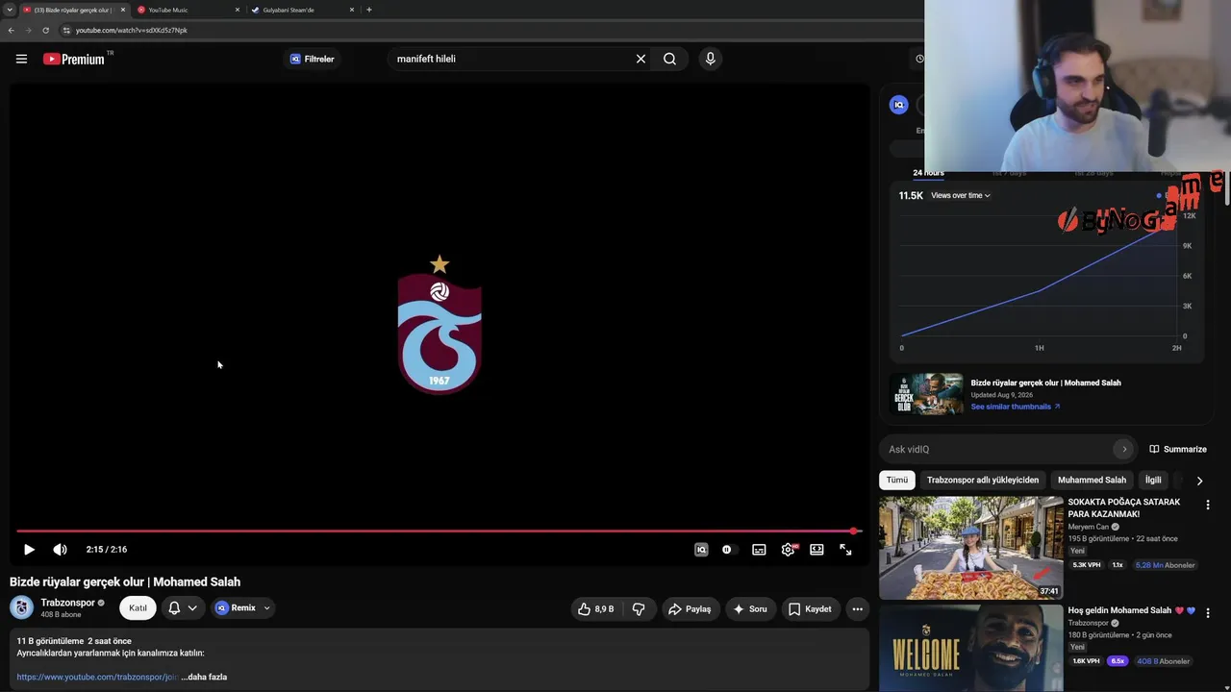Viewport: 1231px width, 692px height.
Task: Go to YouTube Premium home logo
Action: (x=74, y=59)
